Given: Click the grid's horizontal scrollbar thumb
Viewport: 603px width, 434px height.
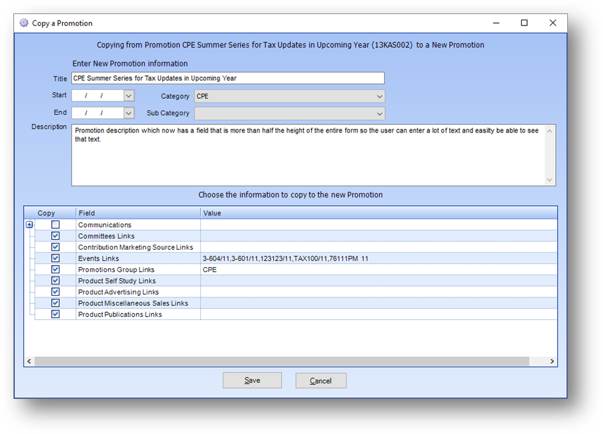Looking at the screenshot, I should pyautogui.click(x=282, y=361).
